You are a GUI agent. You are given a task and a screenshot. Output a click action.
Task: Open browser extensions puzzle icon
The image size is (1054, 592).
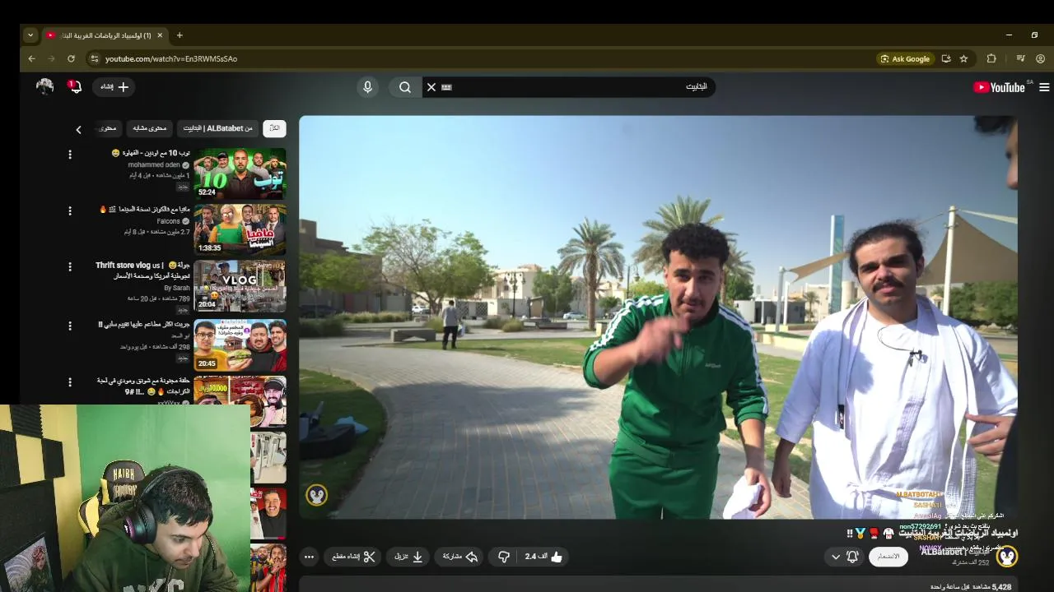click(x=991, y=58)
